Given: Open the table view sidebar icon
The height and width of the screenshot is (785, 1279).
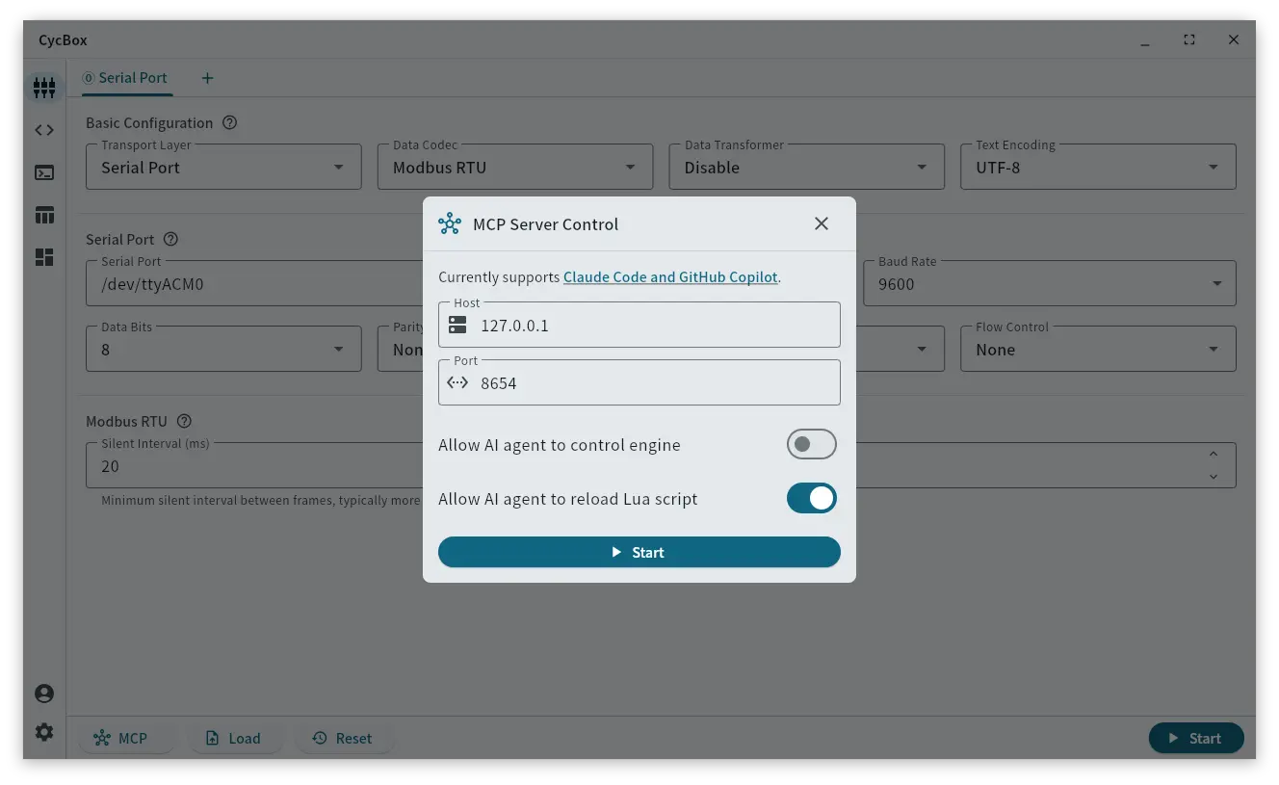Looking at the screenshot, I should 44,216.
